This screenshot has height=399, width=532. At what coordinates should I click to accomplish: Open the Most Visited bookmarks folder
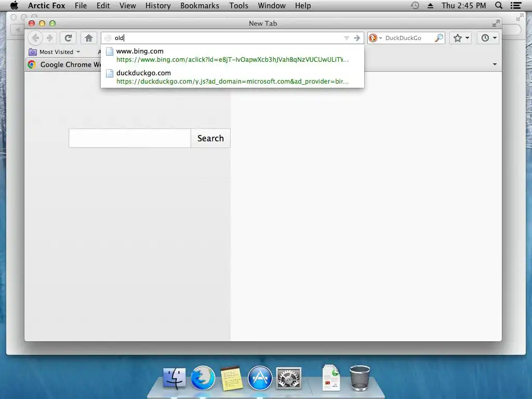[54, 52]
